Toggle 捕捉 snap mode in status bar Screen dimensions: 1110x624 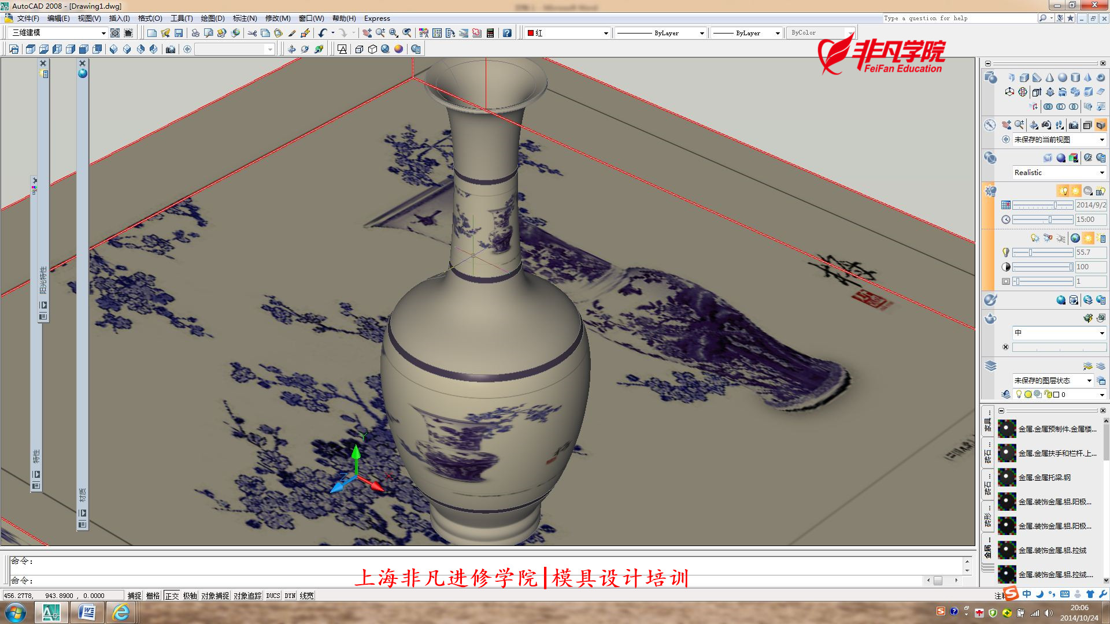coord(134,596)
